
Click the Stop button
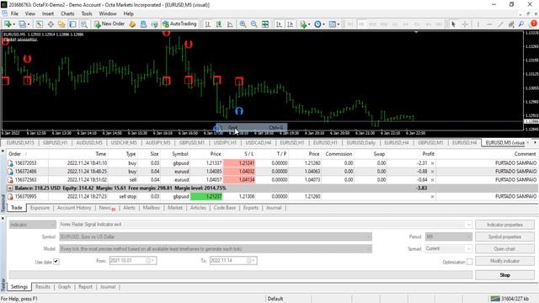pos(504,275)
